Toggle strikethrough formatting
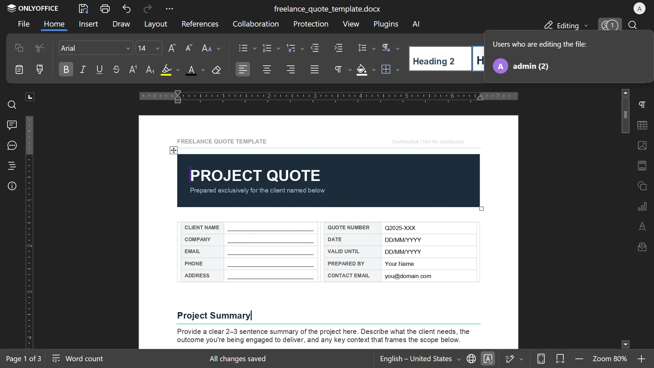Image resolution: width=654 pixels, height=368 pixels. (116, 69)
